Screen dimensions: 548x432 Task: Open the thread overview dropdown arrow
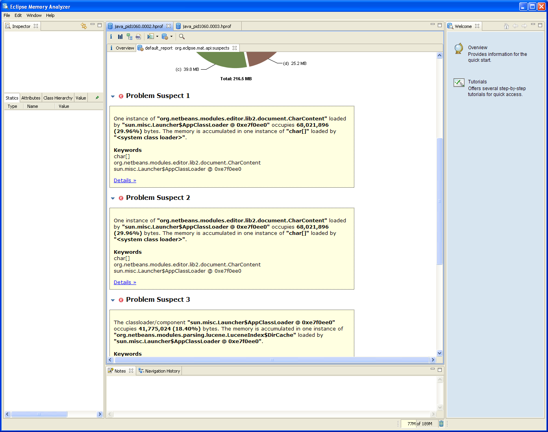pos(157,37)
